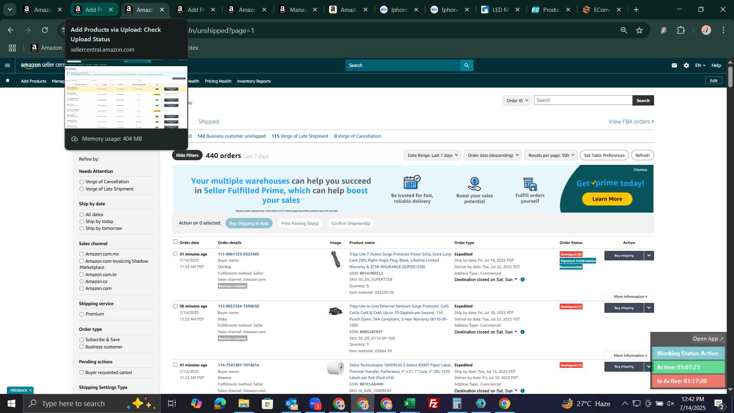Open the Chrome tab search chevron

tap(10, 10)
